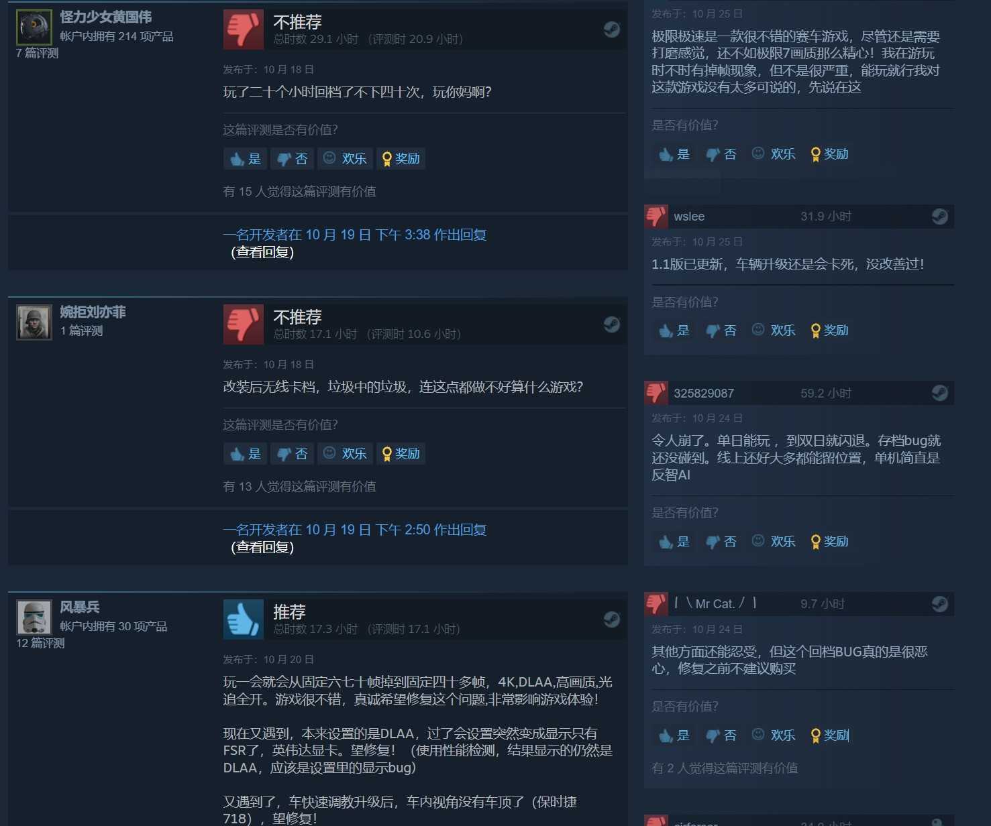Click thumbs-down icon next to 325829087

(656, 393)
